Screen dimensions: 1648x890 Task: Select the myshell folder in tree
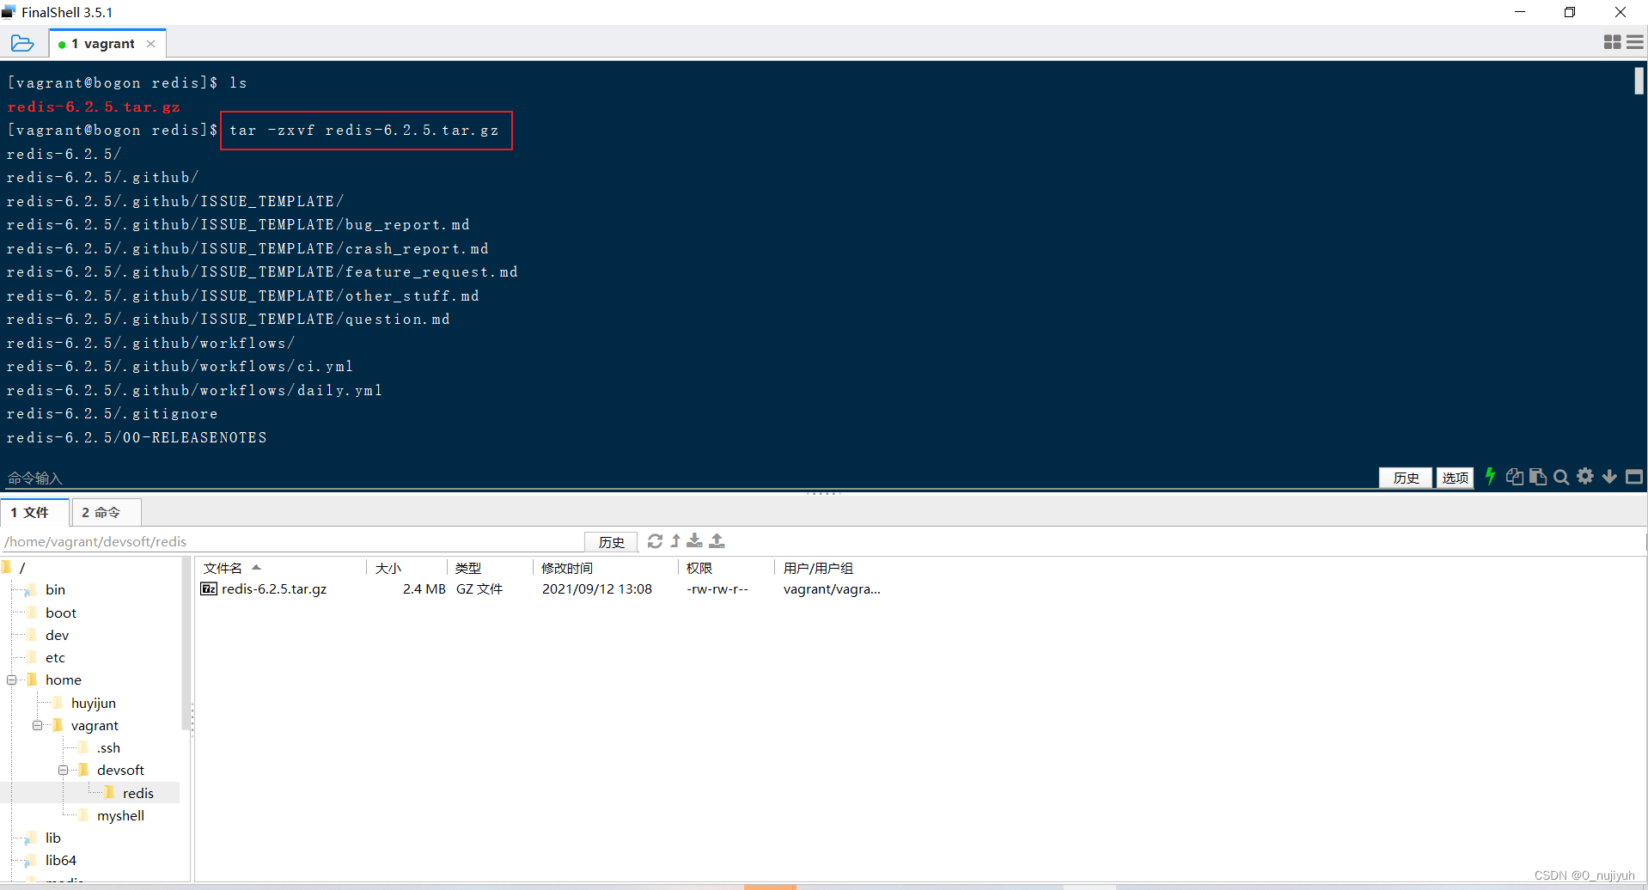click(120, 816)
